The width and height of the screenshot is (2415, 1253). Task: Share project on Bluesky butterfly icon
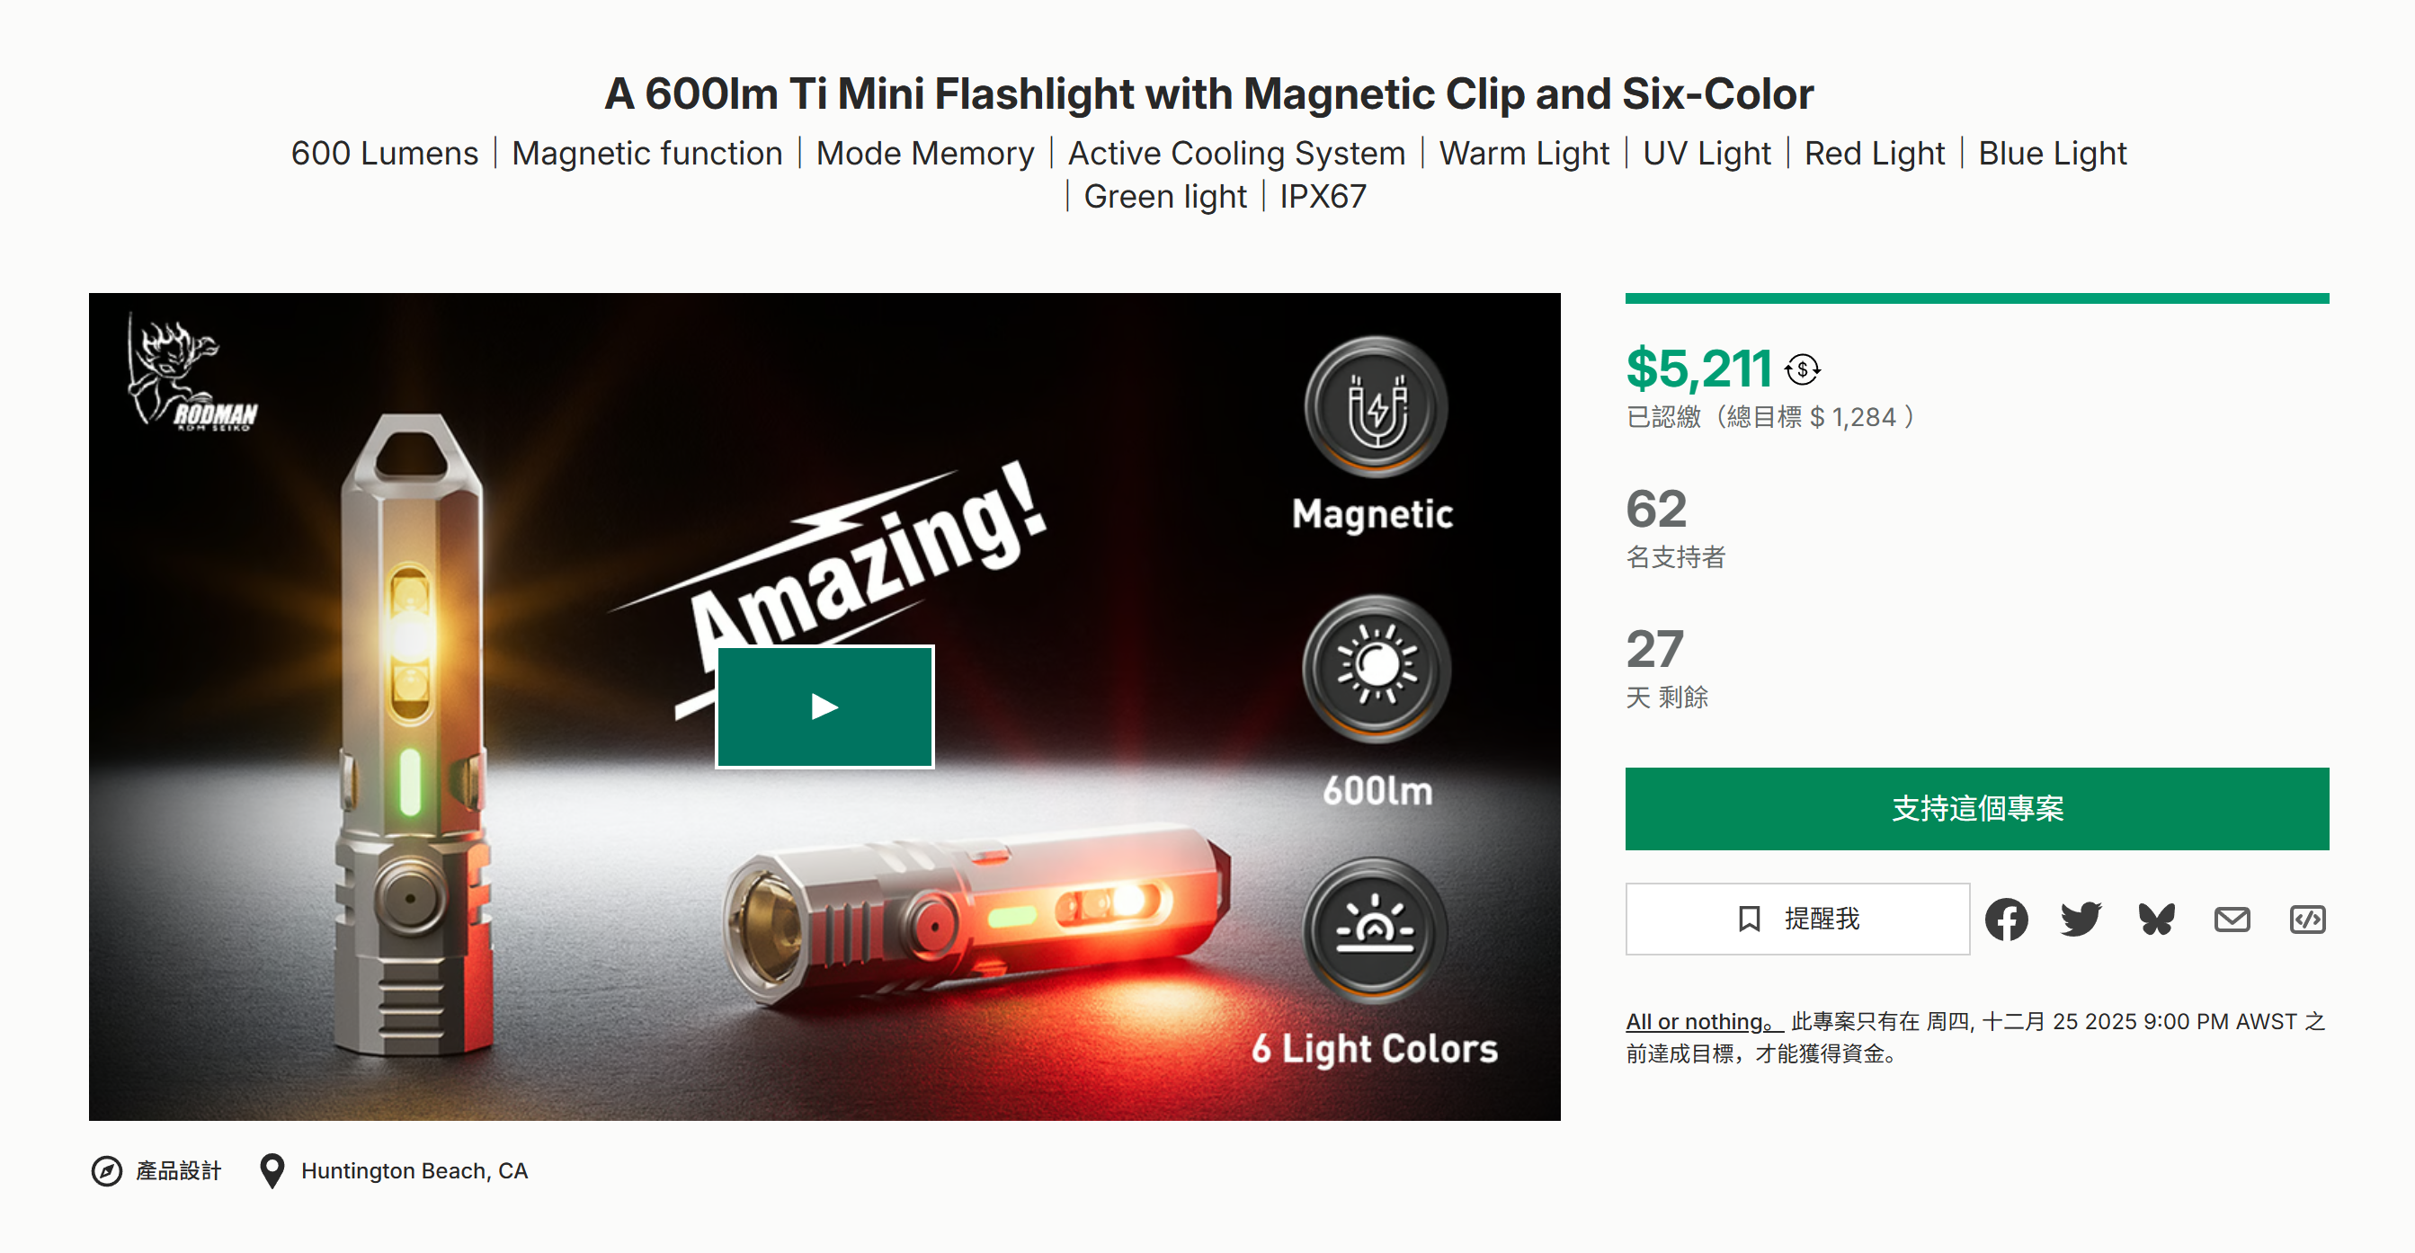(x=2156, y=920)
